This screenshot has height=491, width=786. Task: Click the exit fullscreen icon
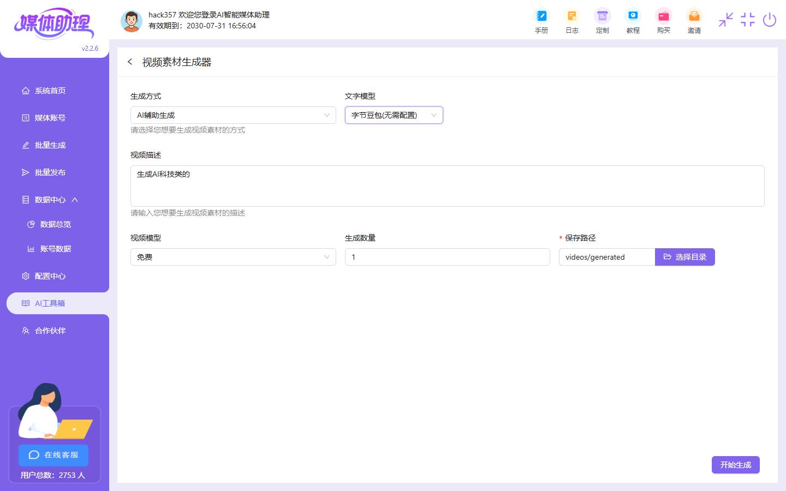(x=747, y=20)
